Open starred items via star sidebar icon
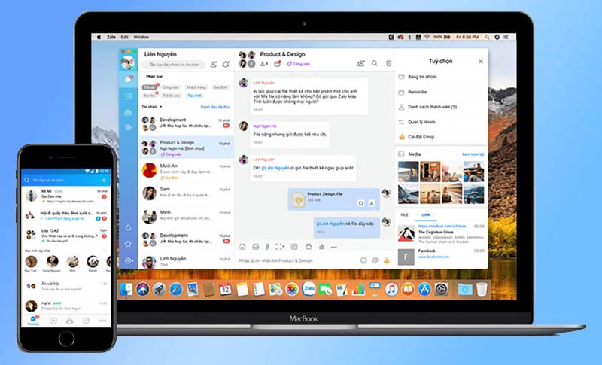Image resolution: width=602 pixels, height=365 pixels. coord(129,244)
